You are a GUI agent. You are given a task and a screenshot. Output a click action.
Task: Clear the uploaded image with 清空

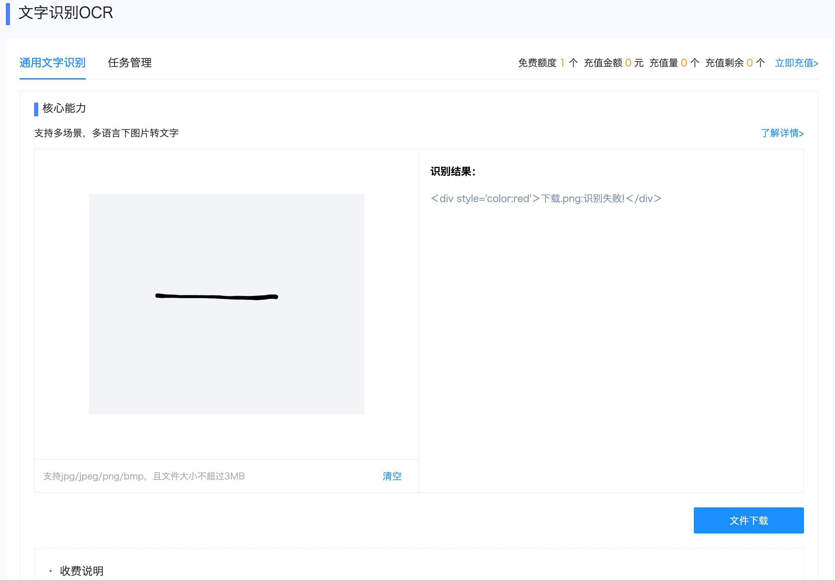[x=392, y=476]
